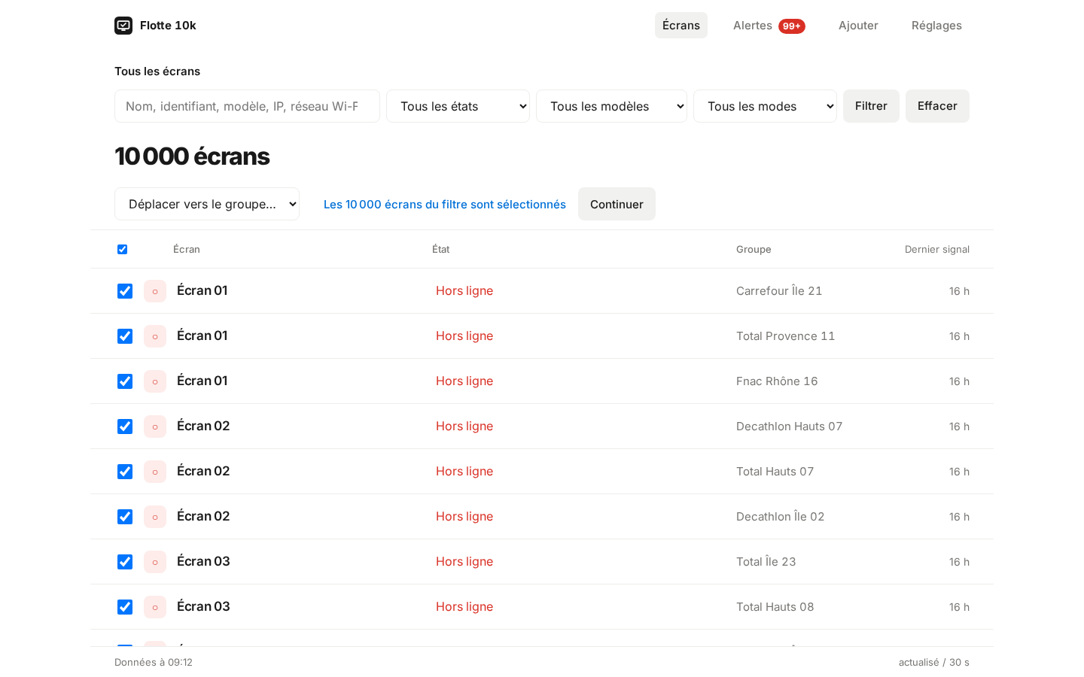Click the "actualisé / 30 s" footer text
The height and width of the screenshot is (677, 1084).
[934, 663]
